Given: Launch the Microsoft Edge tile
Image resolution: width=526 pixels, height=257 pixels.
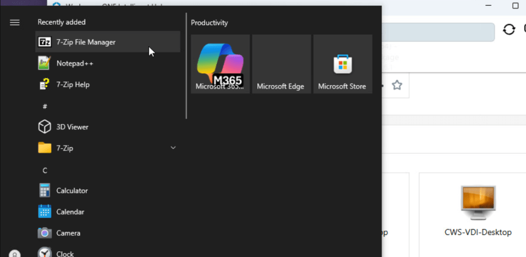Looking at the screenshot, I should pyautogui.click(x=281, y=64).
